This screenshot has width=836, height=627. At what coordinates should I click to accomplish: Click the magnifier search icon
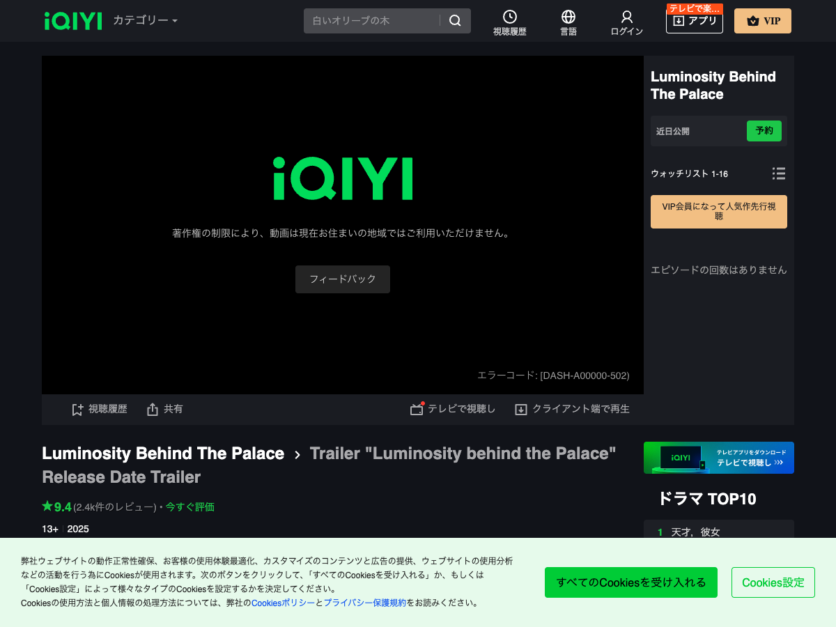pos(455,21)
